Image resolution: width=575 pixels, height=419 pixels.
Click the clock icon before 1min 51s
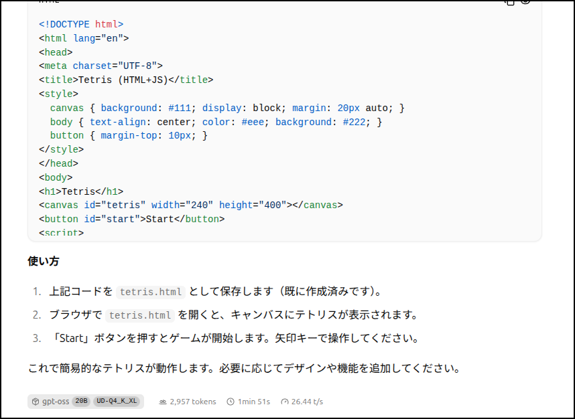click(231, 402)
